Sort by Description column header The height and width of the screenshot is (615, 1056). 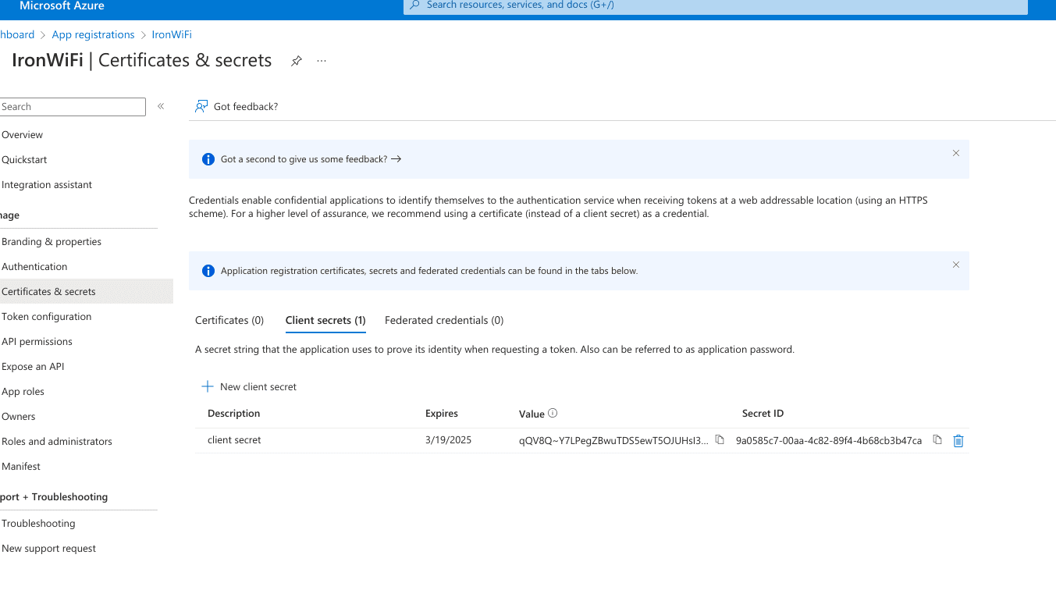pyautogui.click(x=233, y=413)
